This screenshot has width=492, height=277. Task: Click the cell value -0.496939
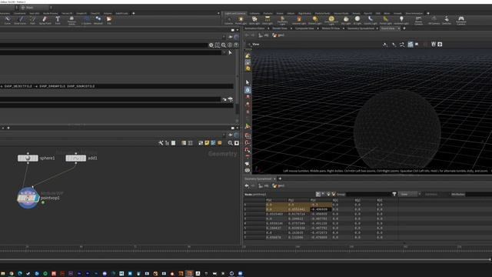click(x=321, y=209)
